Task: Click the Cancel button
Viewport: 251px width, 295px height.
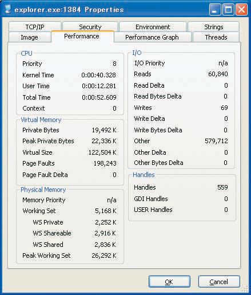Action: pos(219,281)
